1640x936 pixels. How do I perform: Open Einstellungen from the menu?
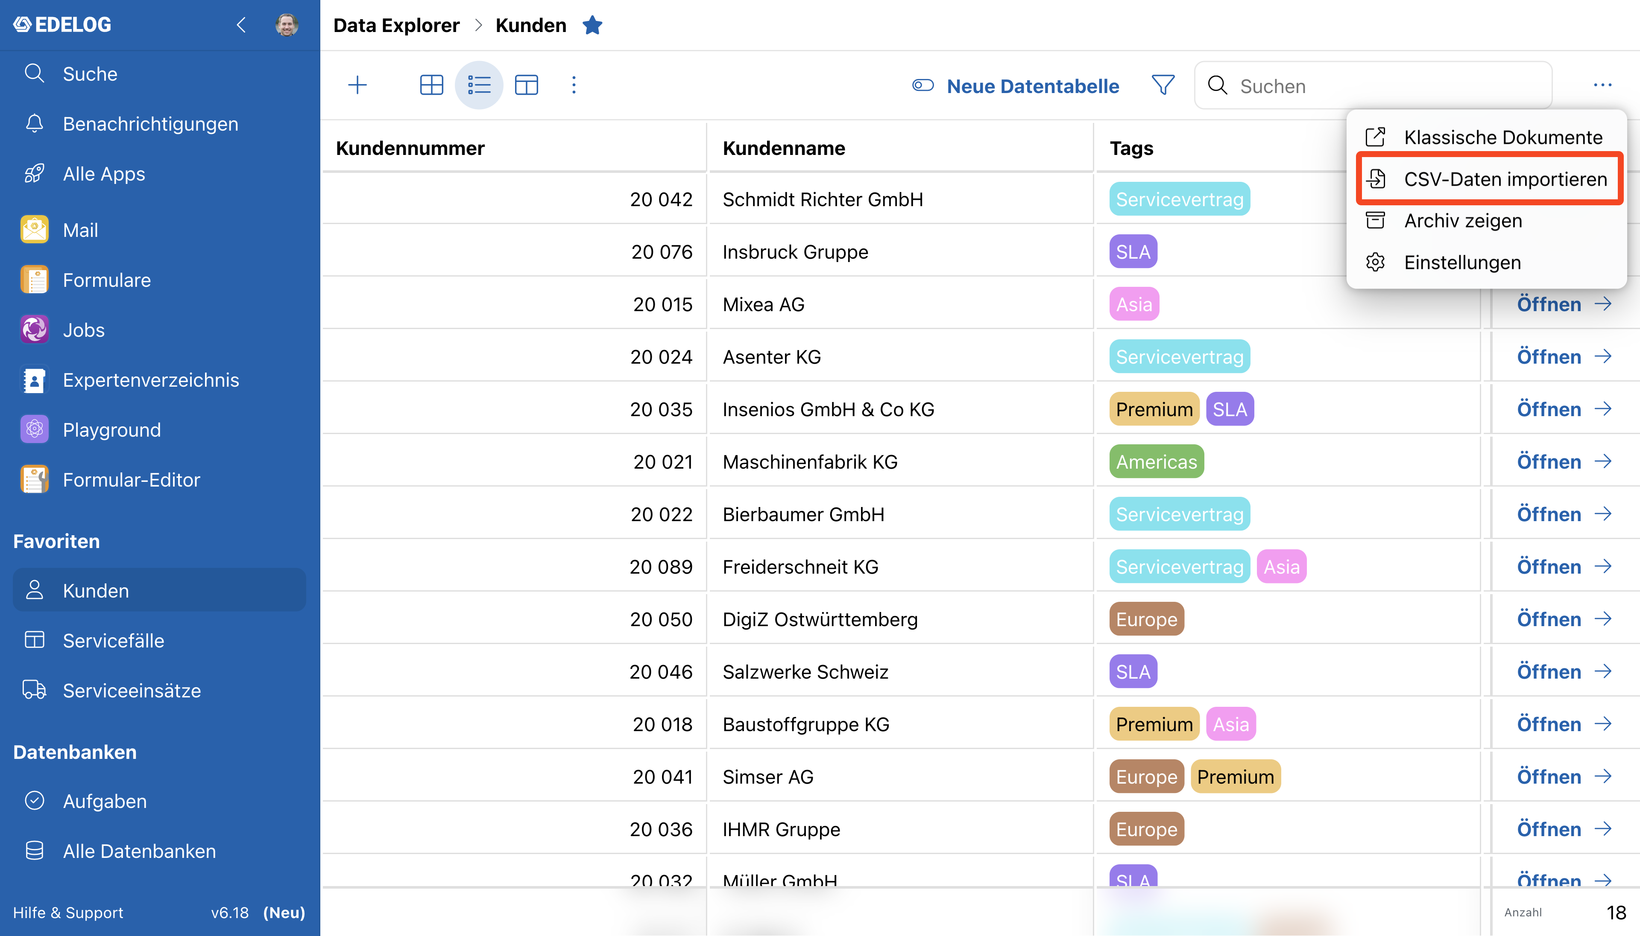1486,262
